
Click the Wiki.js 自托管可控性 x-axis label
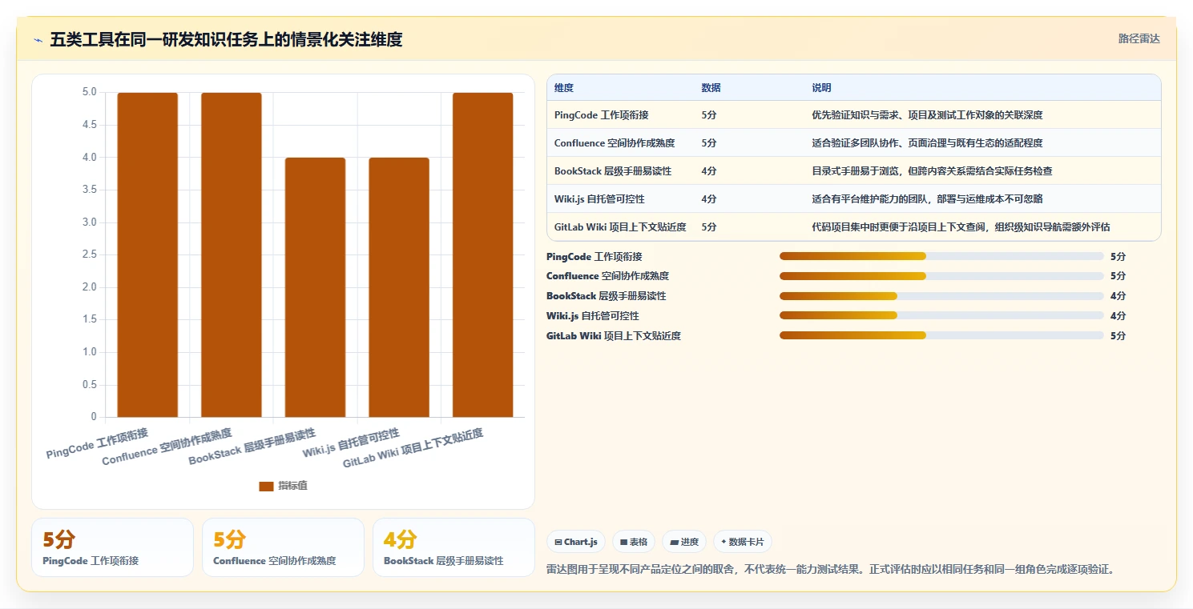point(351,443)
